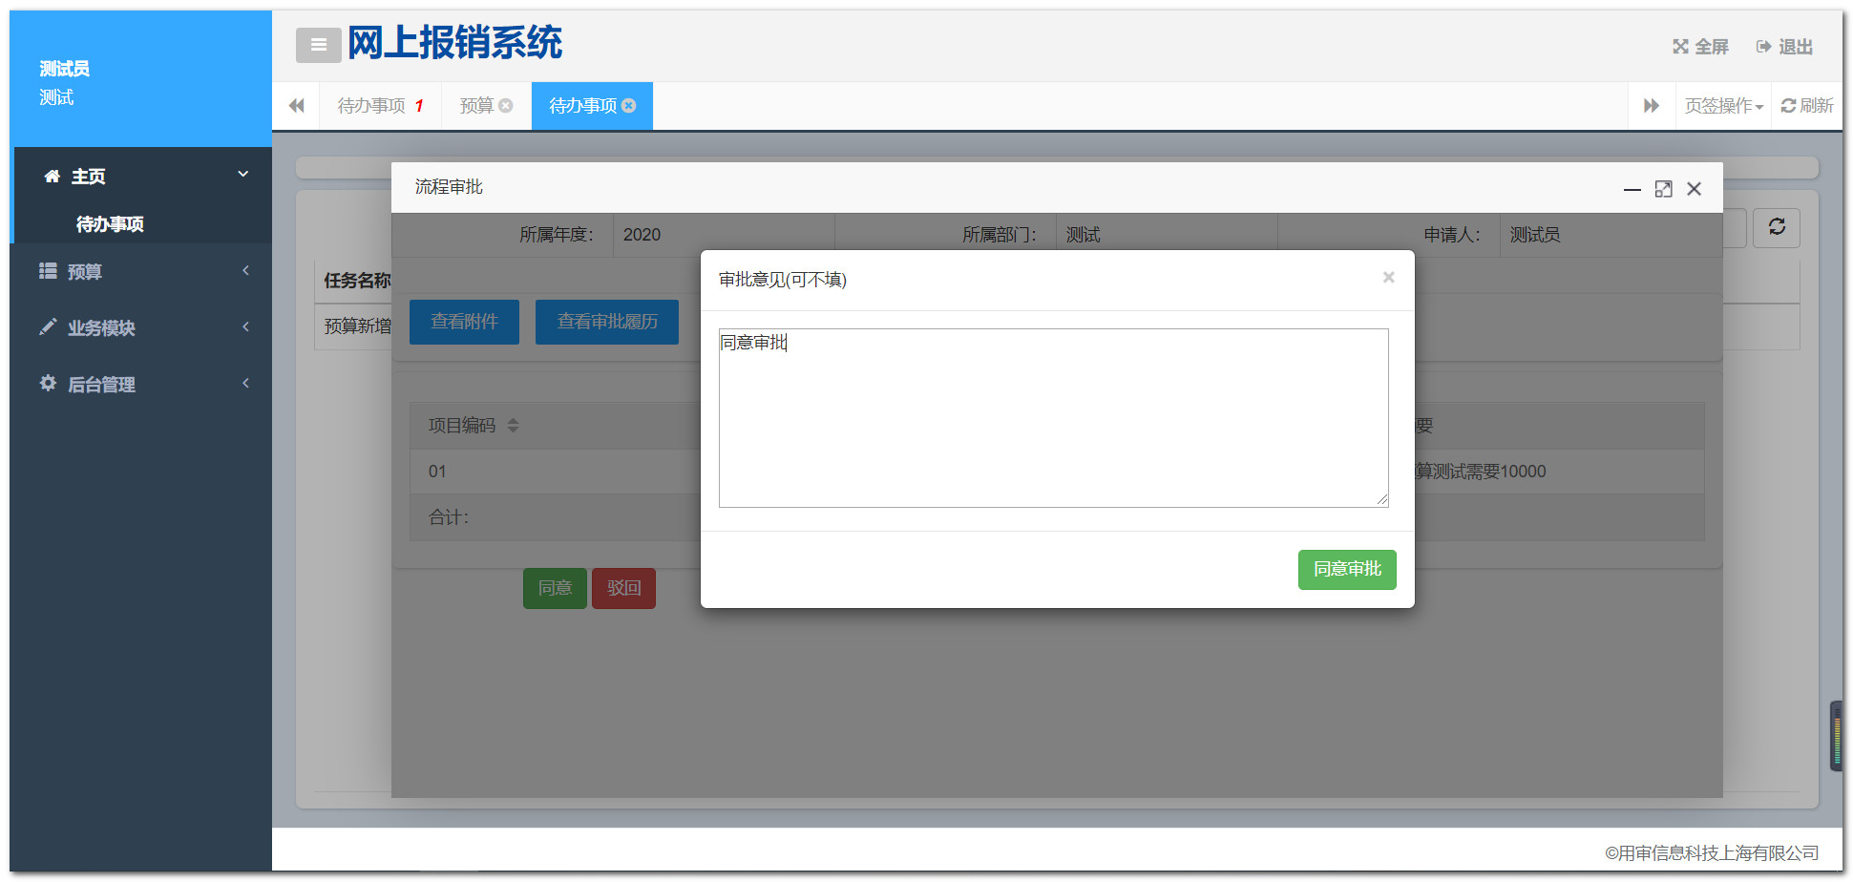This screenshot has width=1853, height=882.
Task: Expand the 业务模块 sidebar menu
Action: coord(100,328)
